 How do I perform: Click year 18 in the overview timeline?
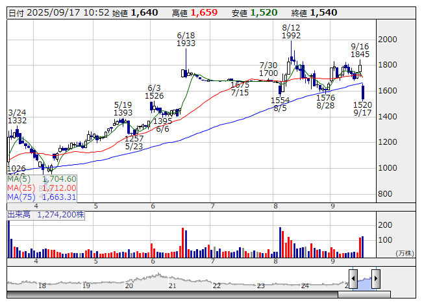[x=42, y=286]
